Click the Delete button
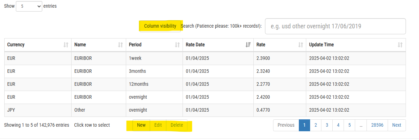419x140 pixels. point(177,125)
